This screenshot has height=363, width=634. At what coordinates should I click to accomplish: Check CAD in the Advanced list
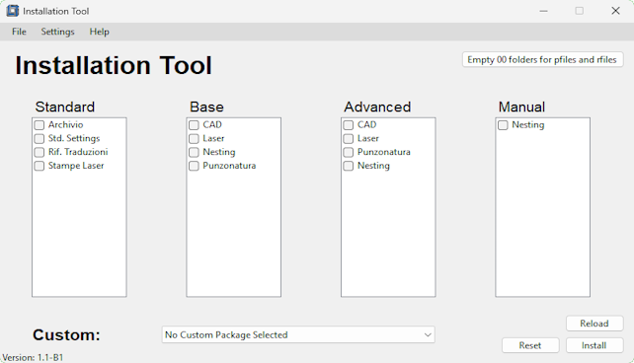(x=349, y=125)
